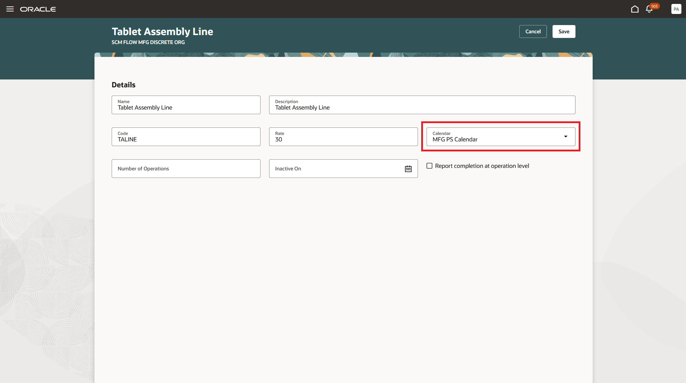Save the Tablet Assembly Line changes

coord(564,31)
